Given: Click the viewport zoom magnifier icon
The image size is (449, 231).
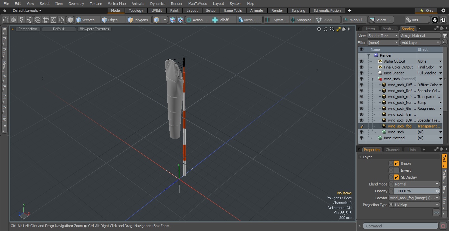Looking at the screenshot, I should (332, 29).
